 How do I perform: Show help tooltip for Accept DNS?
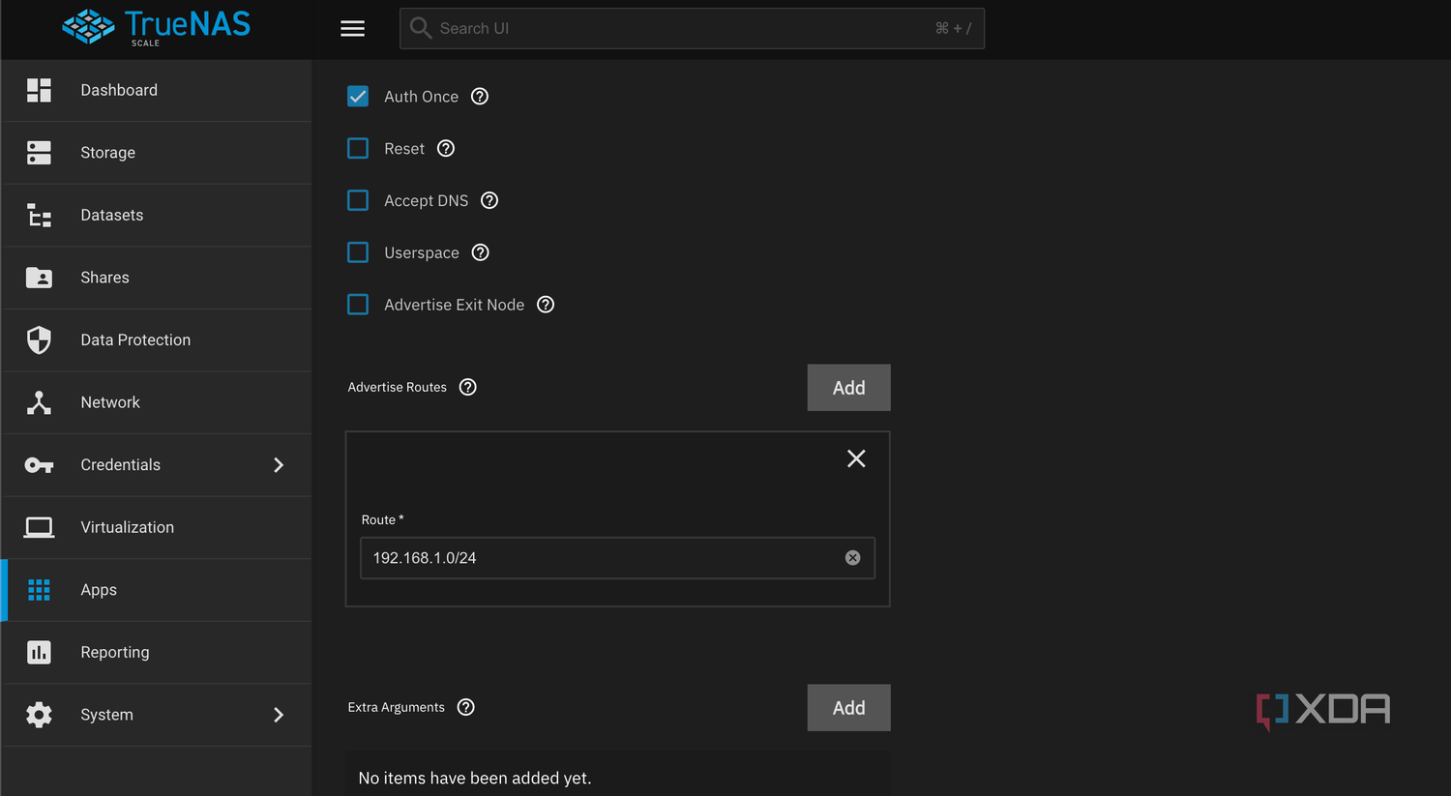[489, 200]
